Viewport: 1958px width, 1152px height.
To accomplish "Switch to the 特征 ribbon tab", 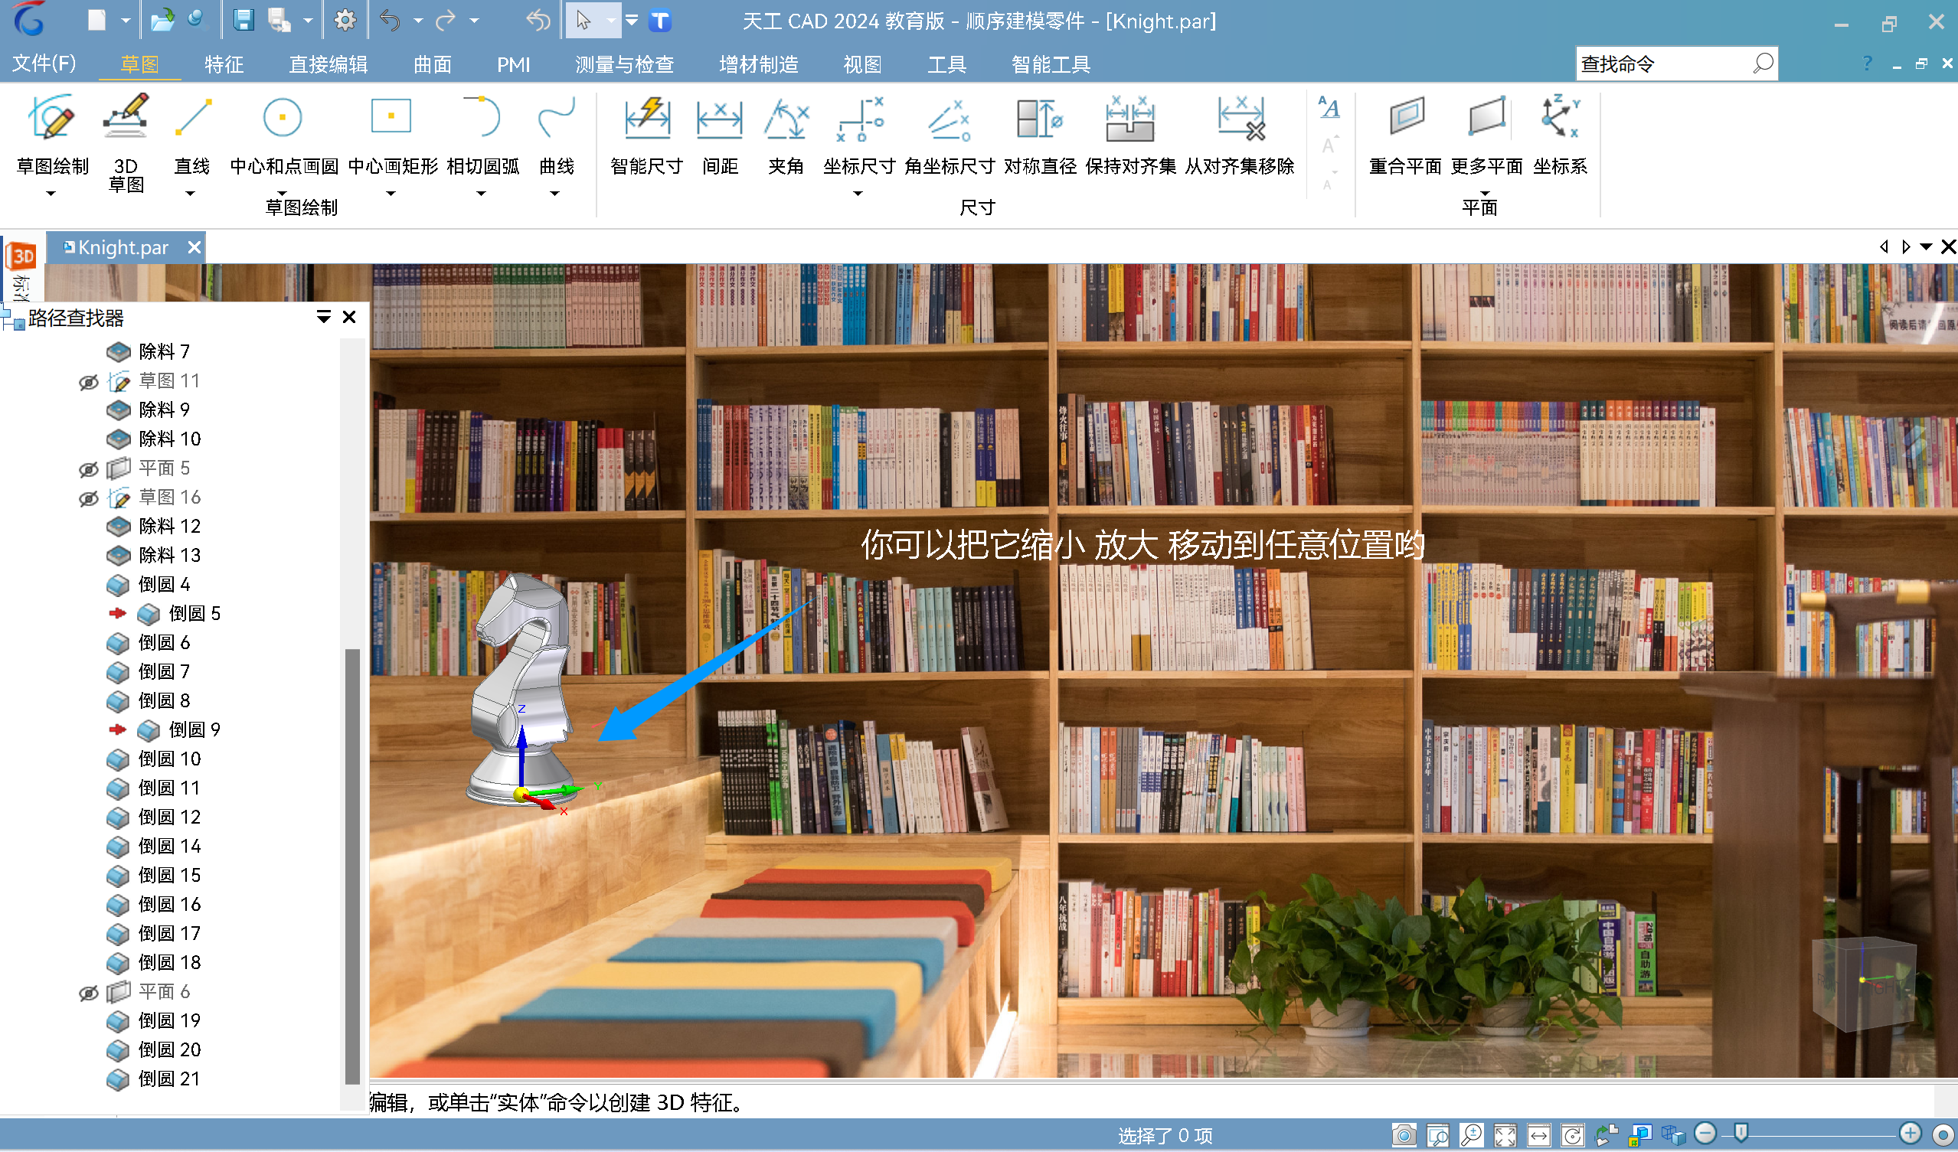I will [224, 64].
